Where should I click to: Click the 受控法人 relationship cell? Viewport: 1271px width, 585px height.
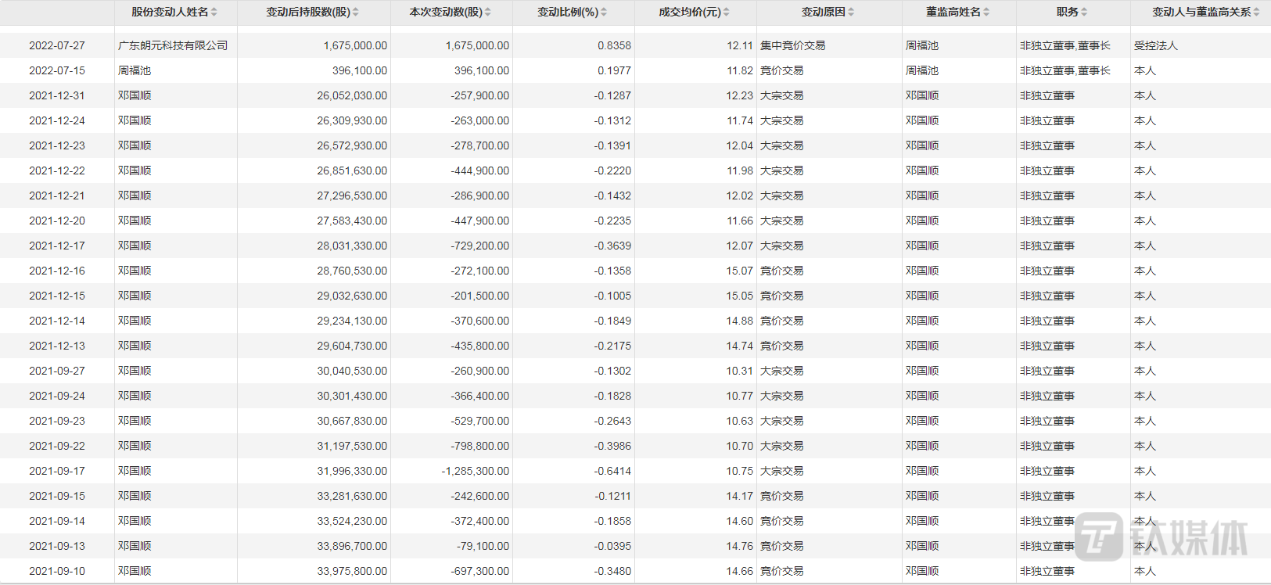(x=1155, y=45)
